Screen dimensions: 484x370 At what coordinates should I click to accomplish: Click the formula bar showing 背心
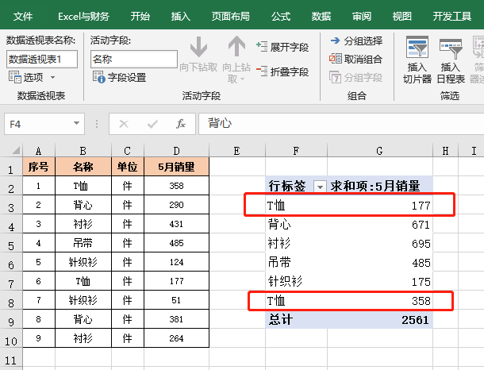[x=341, y=124]
